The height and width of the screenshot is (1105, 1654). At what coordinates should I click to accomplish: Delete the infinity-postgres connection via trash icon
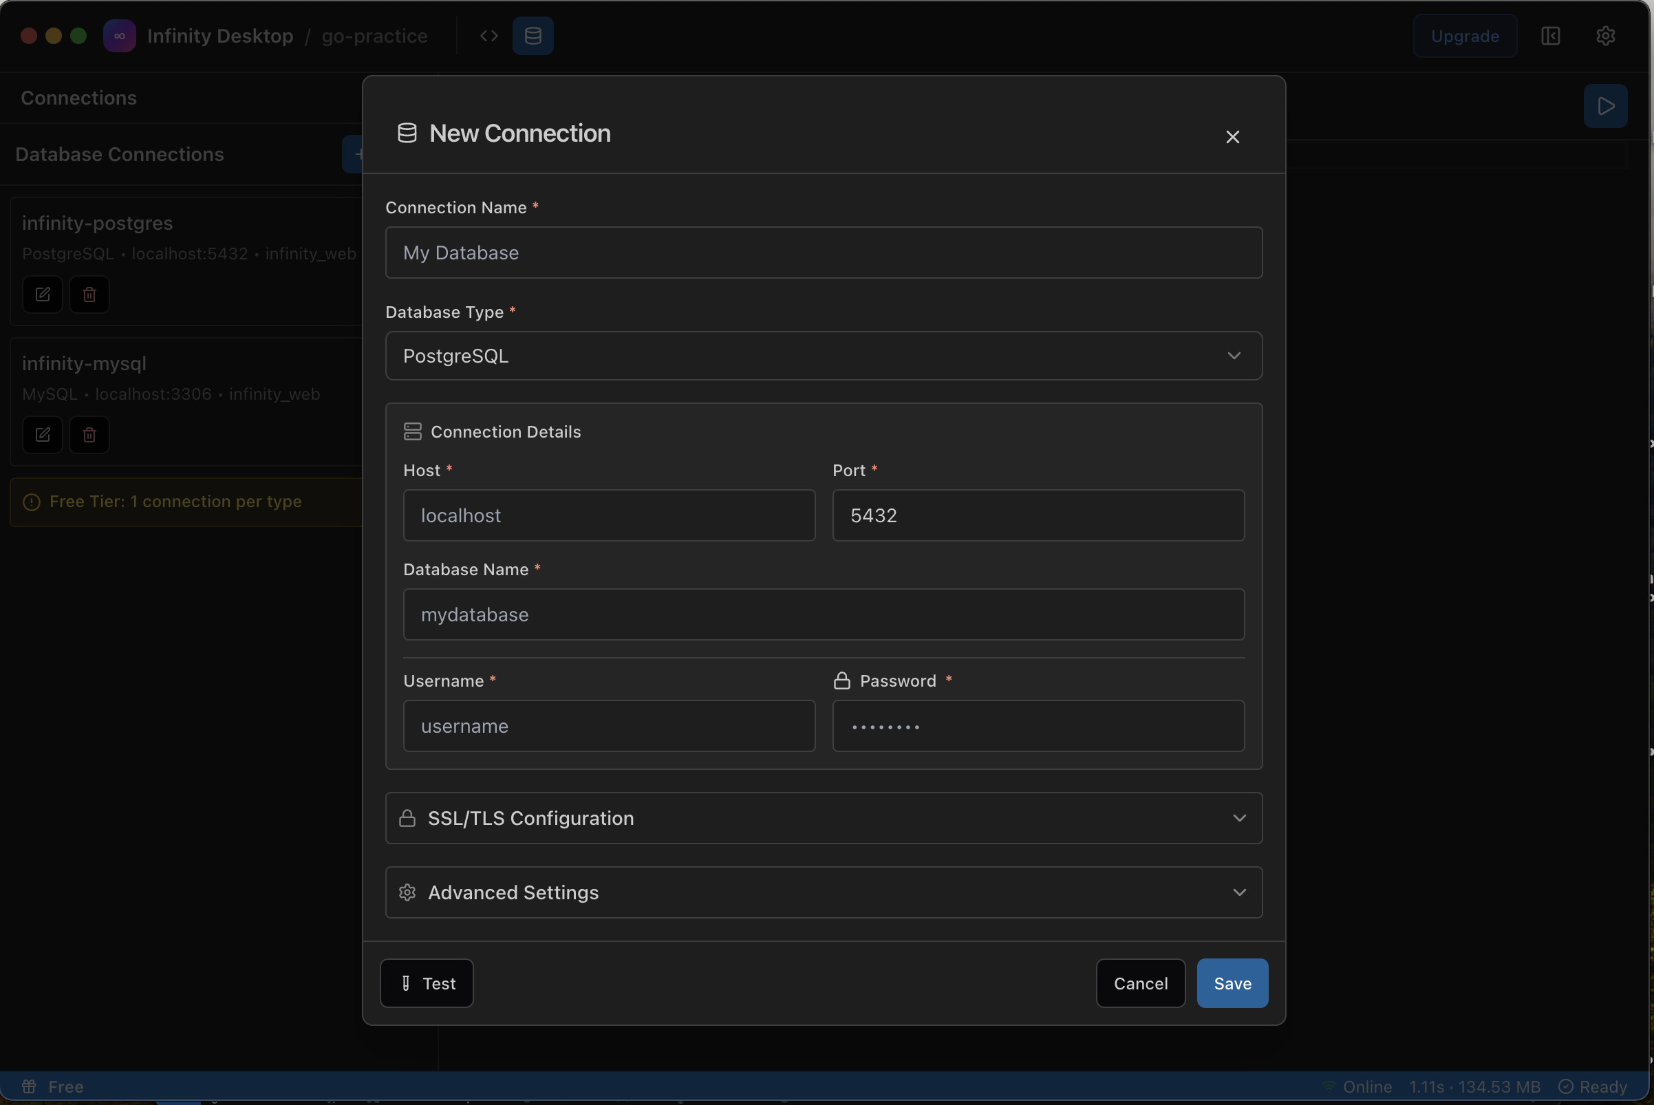pyautogui.click(x=89, y=294)
